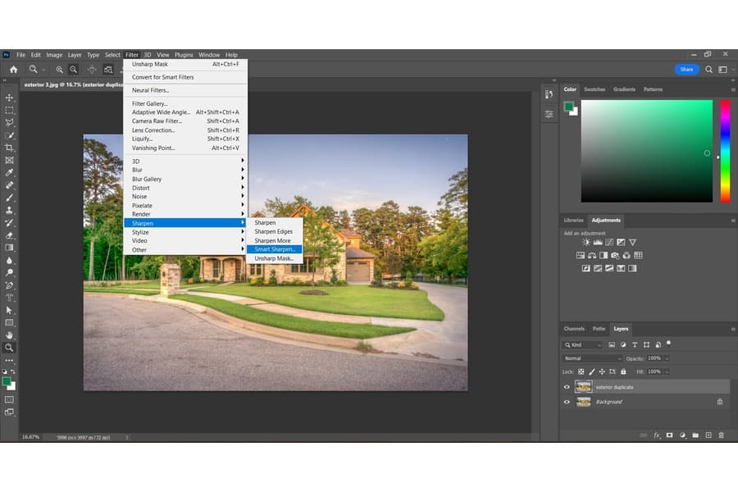
Task: Select the Eyedropper tool
Action: coord(9,172)
